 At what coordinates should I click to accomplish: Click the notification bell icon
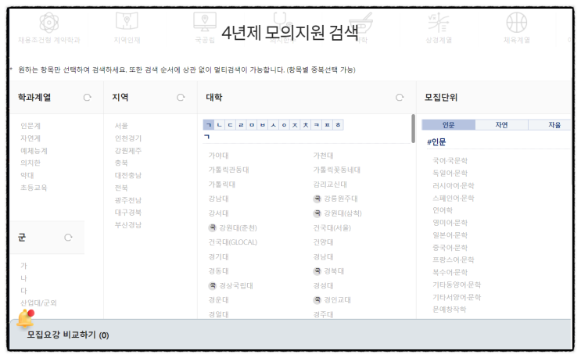26,318
